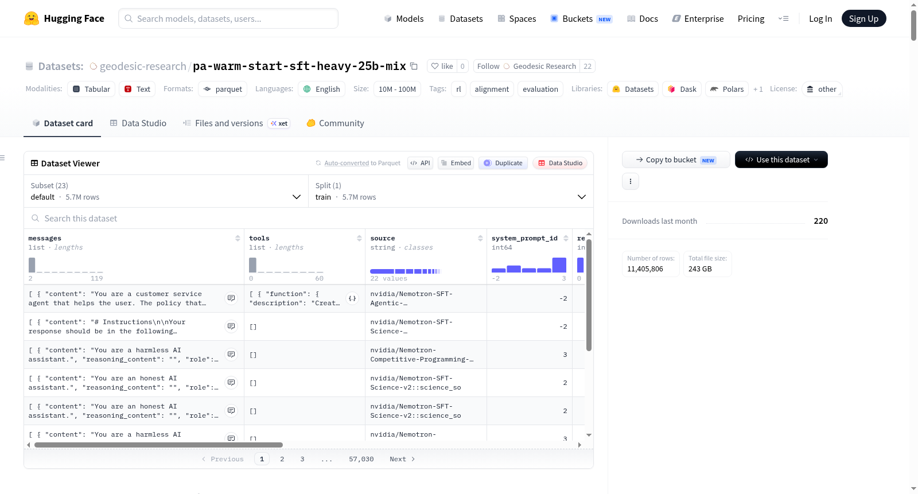Screen dimensions: 918x494
Task: Open the Files and versions tab
Action: (x=236, y=123)
